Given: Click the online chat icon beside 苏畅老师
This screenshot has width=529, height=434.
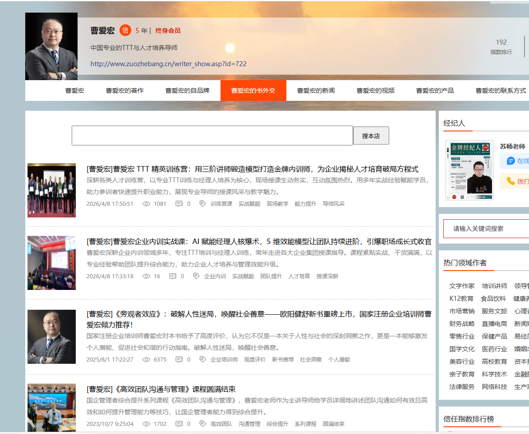Looking at the screenshot, I should pos(511,161).
